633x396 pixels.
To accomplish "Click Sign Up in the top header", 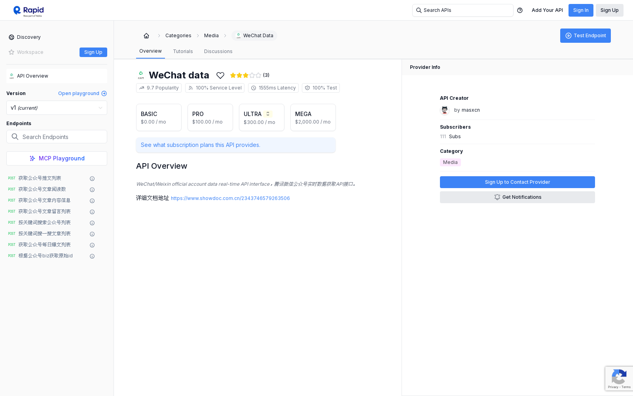I will (x=609, y=10).
